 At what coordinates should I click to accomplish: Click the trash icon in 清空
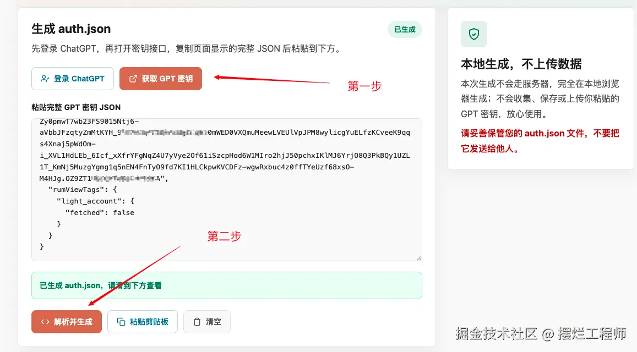click(197, 322)
